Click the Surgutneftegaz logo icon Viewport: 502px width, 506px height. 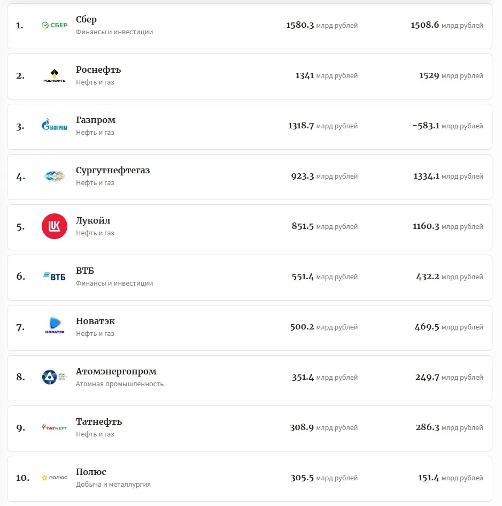point(55,176)
